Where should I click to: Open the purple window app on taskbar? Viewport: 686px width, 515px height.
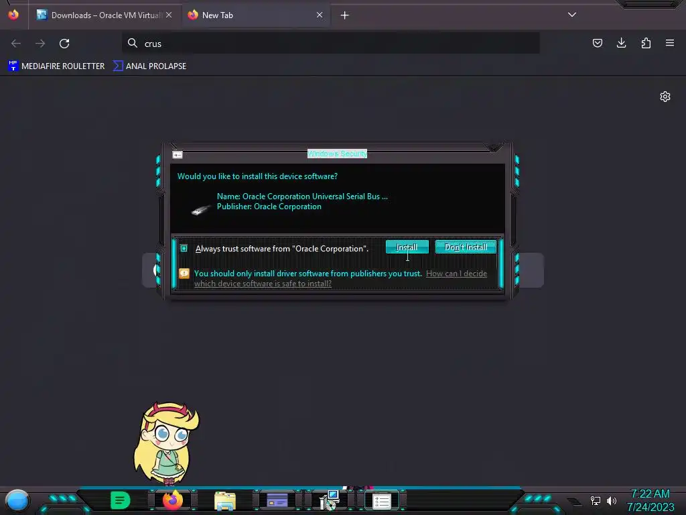pyautogui.click(x=277, y=500)
